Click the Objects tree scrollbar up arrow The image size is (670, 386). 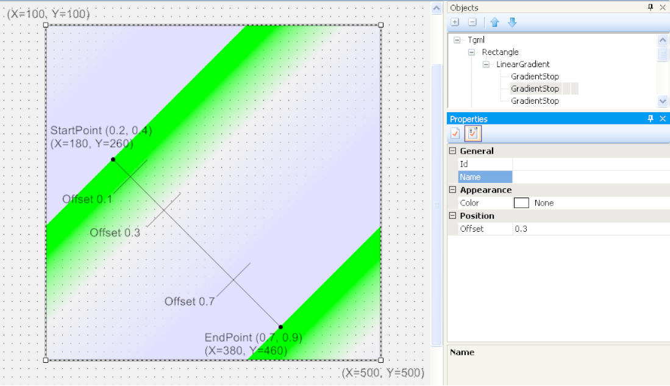pos(663,39)
